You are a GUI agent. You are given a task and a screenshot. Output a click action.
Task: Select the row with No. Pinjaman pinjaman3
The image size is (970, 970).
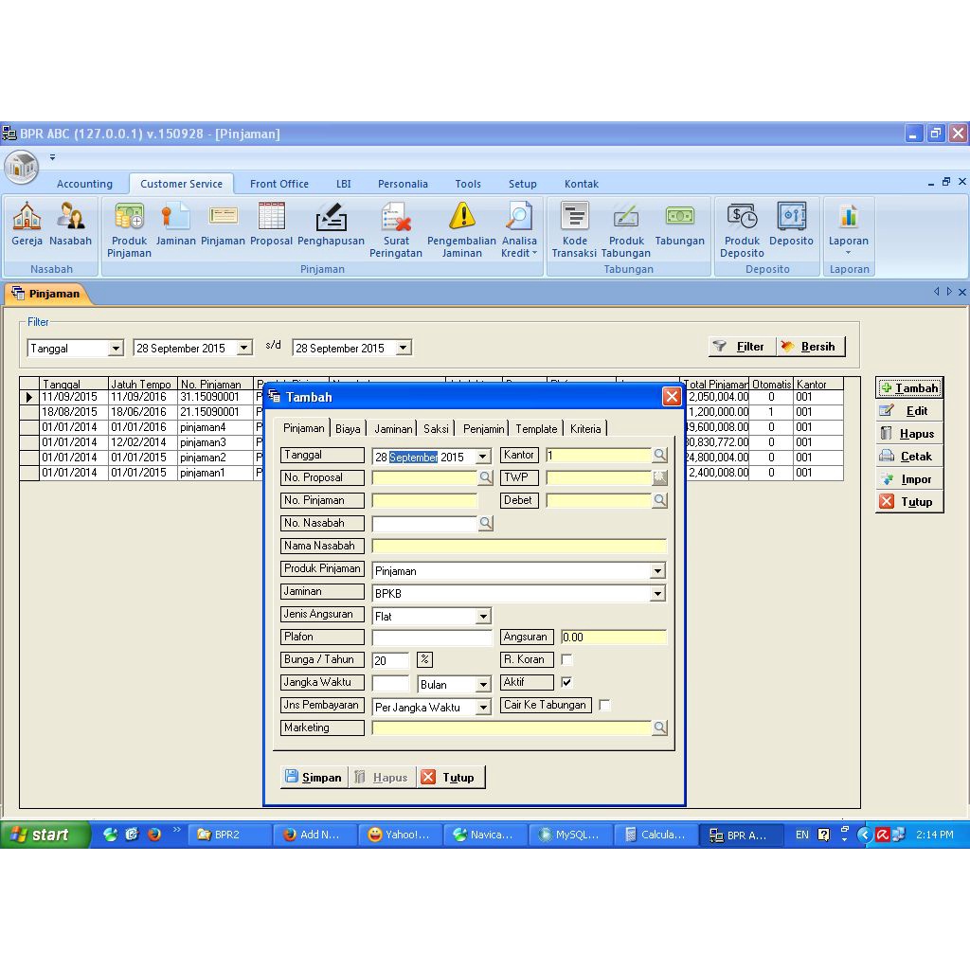[x=432, y=442]
